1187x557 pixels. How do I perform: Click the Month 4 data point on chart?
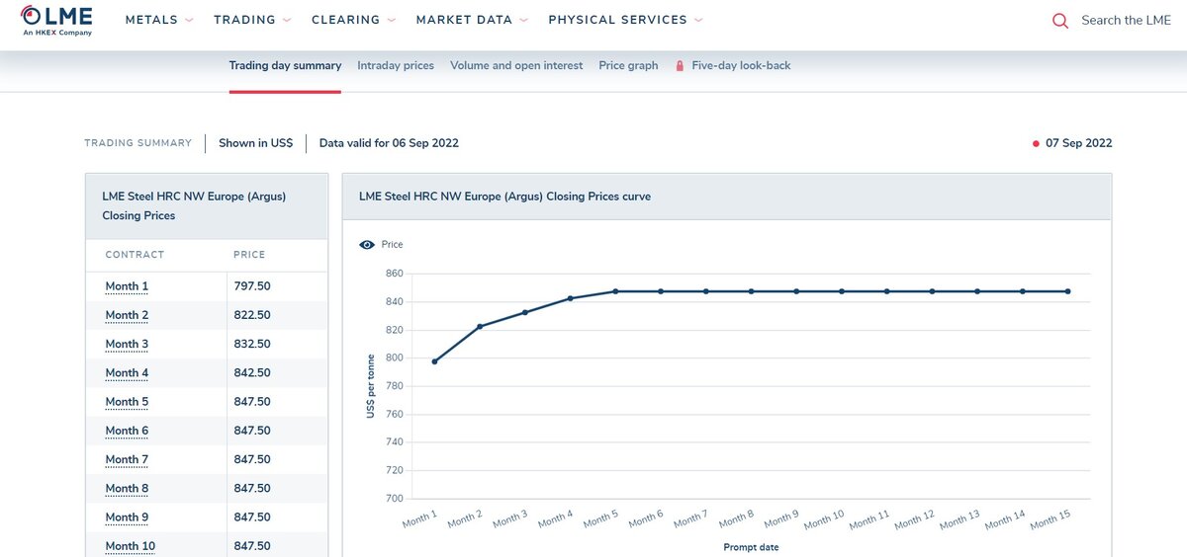coord(571,298)
